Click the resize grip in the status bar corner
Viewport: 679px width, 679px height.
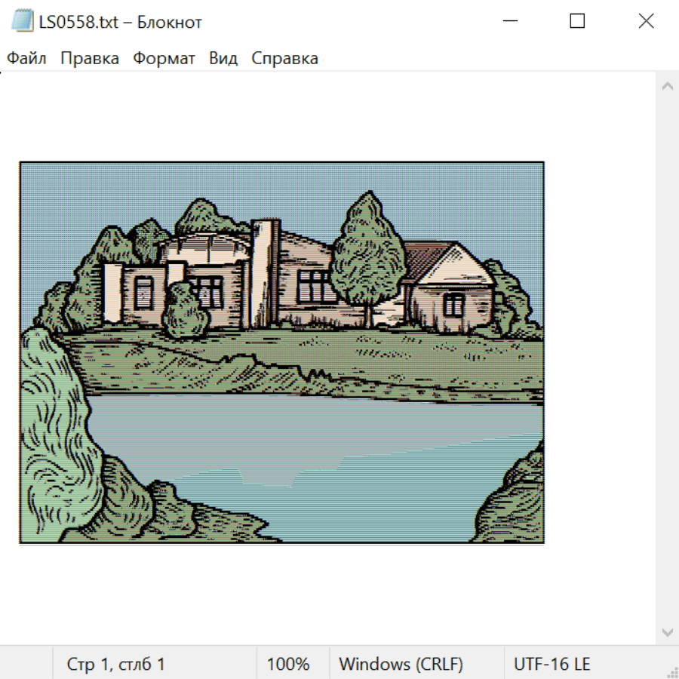click(x=672, y=672)
